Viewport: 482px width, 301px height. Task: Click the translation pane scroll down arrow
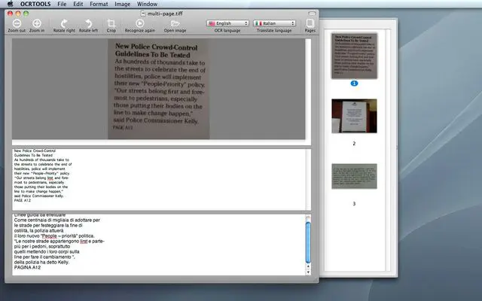pos(308,272)
